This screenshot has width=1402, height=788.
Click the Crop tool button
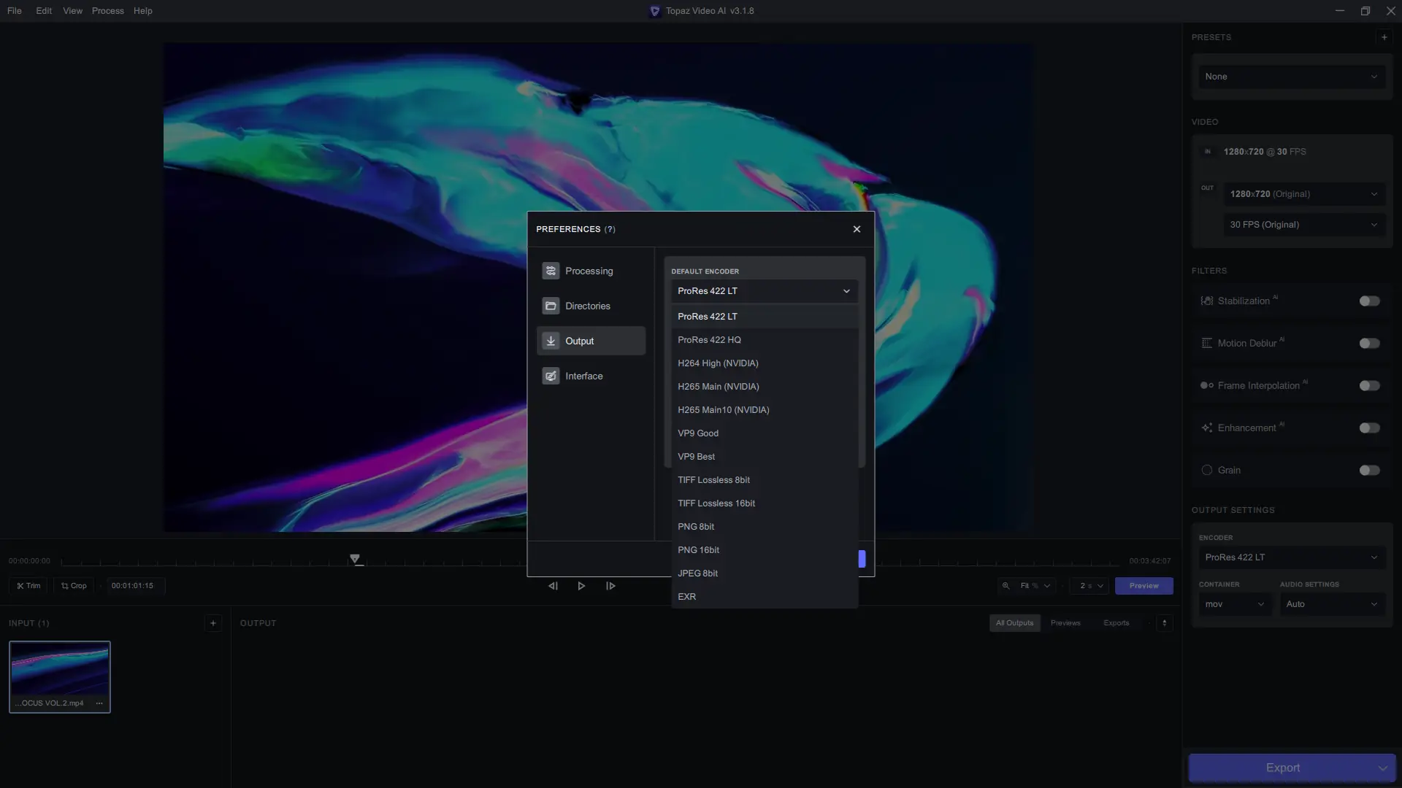coord(74,586)
